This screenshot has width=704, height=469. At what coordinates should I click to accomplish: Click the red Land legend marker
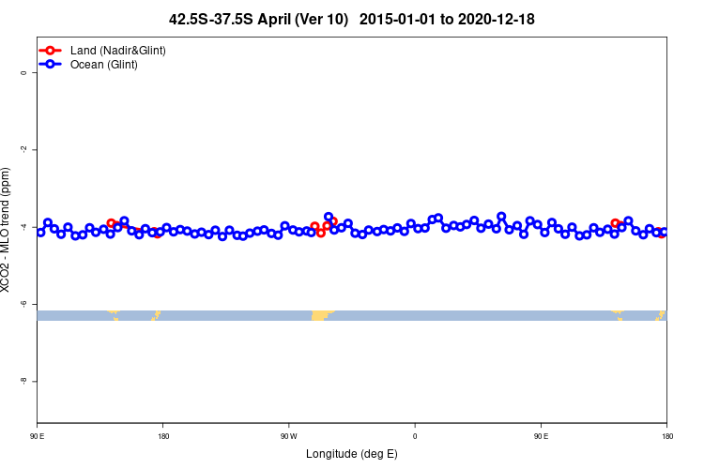click(51, 51)
